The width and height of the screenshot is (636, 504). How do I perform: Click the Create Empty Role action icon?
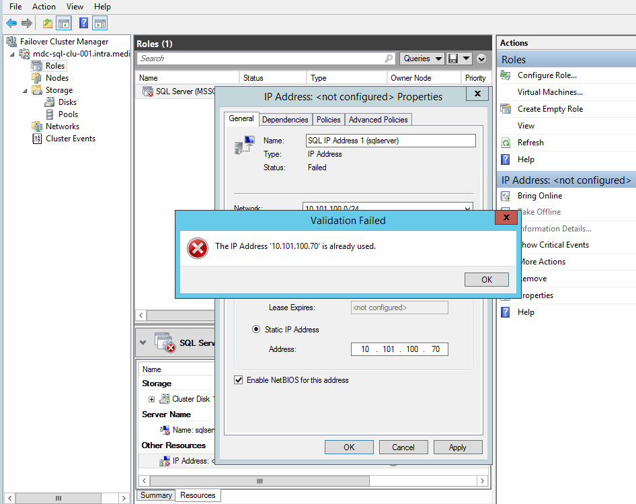pyautogui.click(x=506, y=109)
